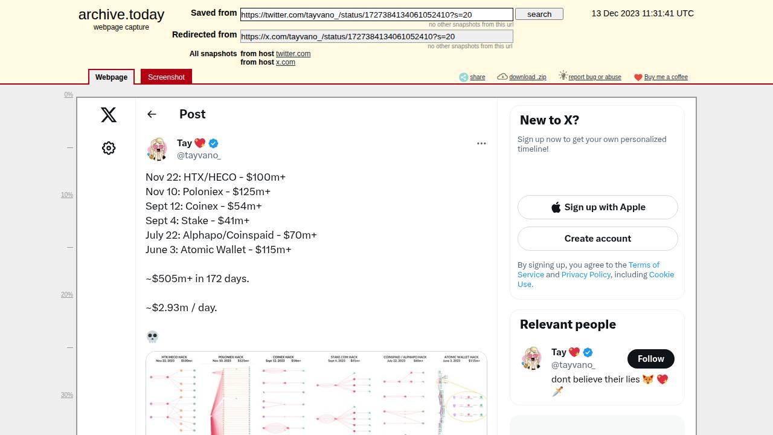The width and height of the screenshot is (773, 435).
Task: Jump to 0% page position marker
Action: pyautogui.click(x=68, y=95)
